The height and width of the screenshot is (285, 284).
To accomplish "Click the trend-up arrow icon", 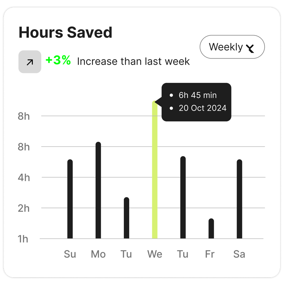I will click(x=30, y=62).
